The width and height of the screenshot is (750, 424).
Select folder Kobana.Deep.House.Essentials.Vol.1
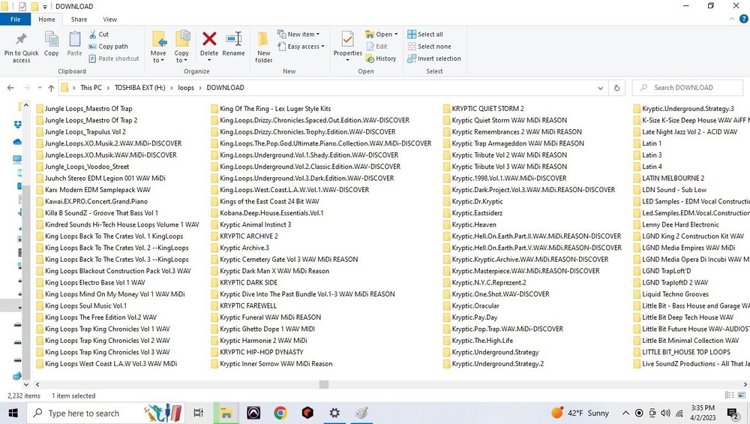267,213
